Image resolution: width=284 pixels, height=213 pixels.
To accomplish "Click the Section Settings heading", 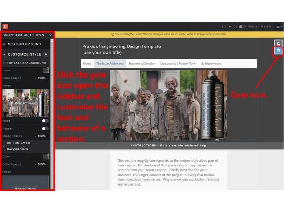I will point(24,35).
